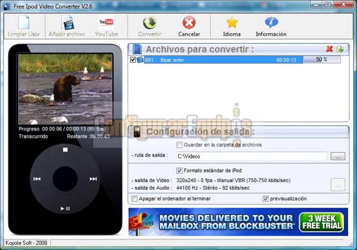This screenshot has width=357, height=250.
Task: Click the blue document icon beside Archivos para convertir
Action: pos(137,49)
